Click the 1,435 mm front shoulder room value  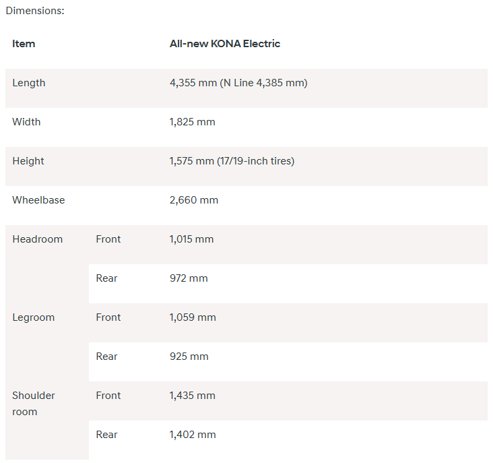point(193,396)
